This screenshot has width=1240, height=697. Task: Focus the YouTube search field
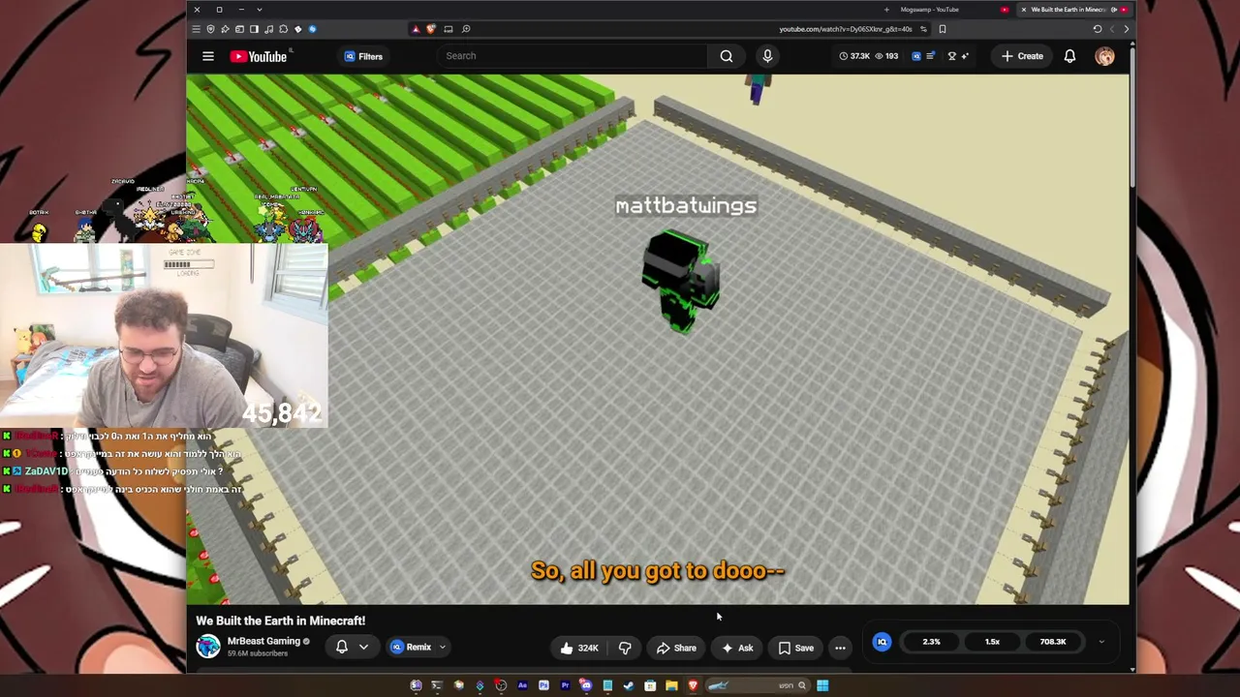572,56
